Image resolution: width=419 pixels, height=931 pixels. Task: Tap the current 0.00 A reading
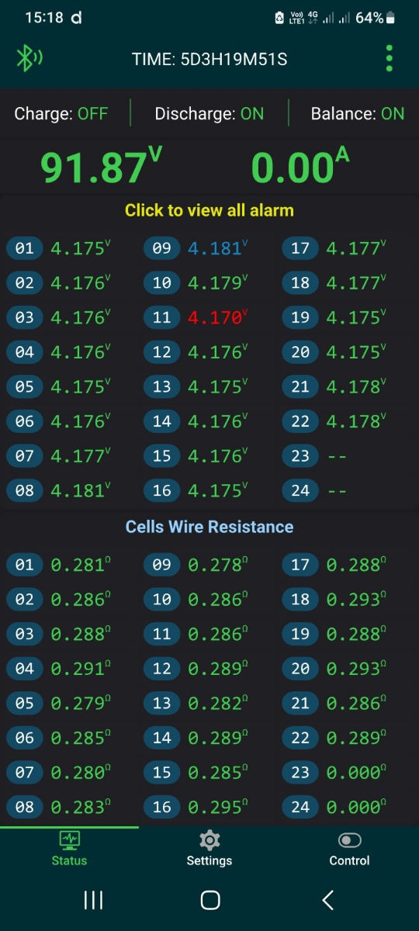coord(300,167)
